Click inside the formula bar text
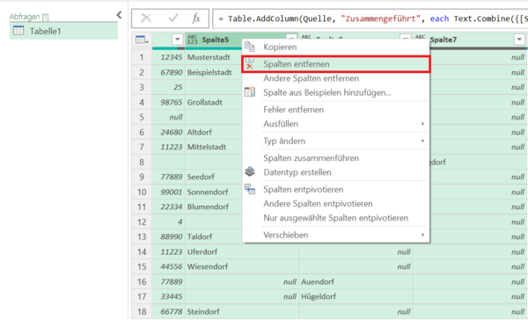The width and height of the screenshot is (528, 320). tap(370, 18)
